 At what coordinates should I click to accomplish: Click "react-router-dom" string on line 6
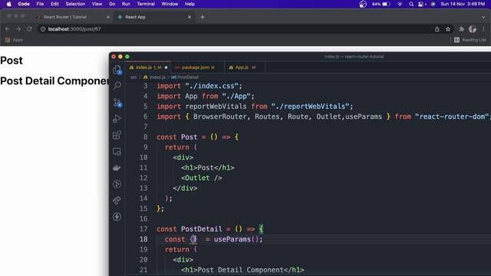point(452,117)
